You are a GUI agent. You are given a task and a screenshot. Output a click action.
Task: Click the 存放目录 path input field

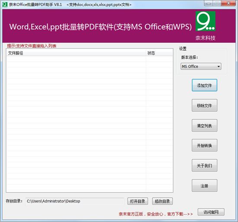pyautogui.click(x=75, y=201)
